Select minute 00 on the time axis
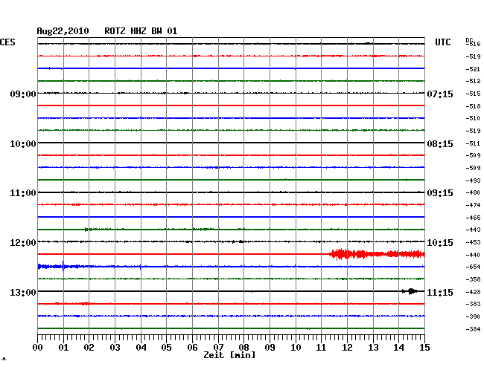This screenshot has height=367, width=484. click(x=38, y=348)
